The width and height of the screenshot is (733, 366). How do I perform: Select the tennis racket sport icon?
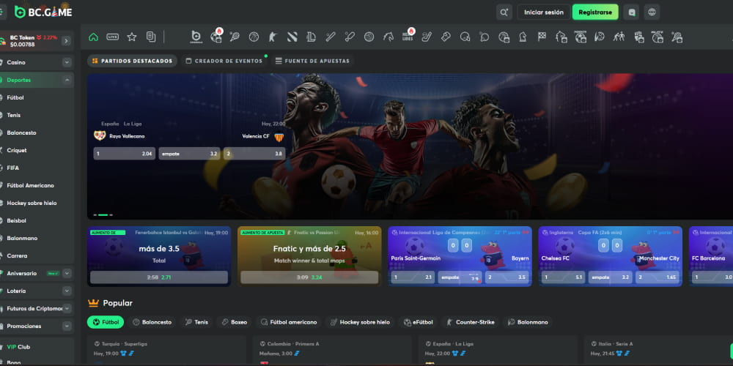(235, 37)
